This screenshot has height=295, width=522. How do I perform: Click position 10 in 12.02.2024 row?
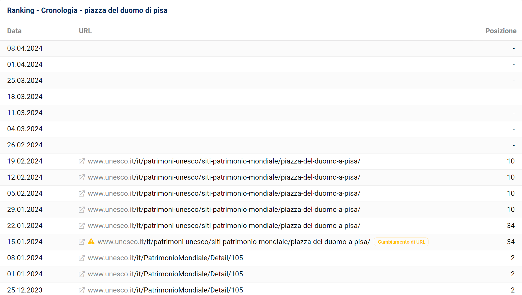coord(511,177)
